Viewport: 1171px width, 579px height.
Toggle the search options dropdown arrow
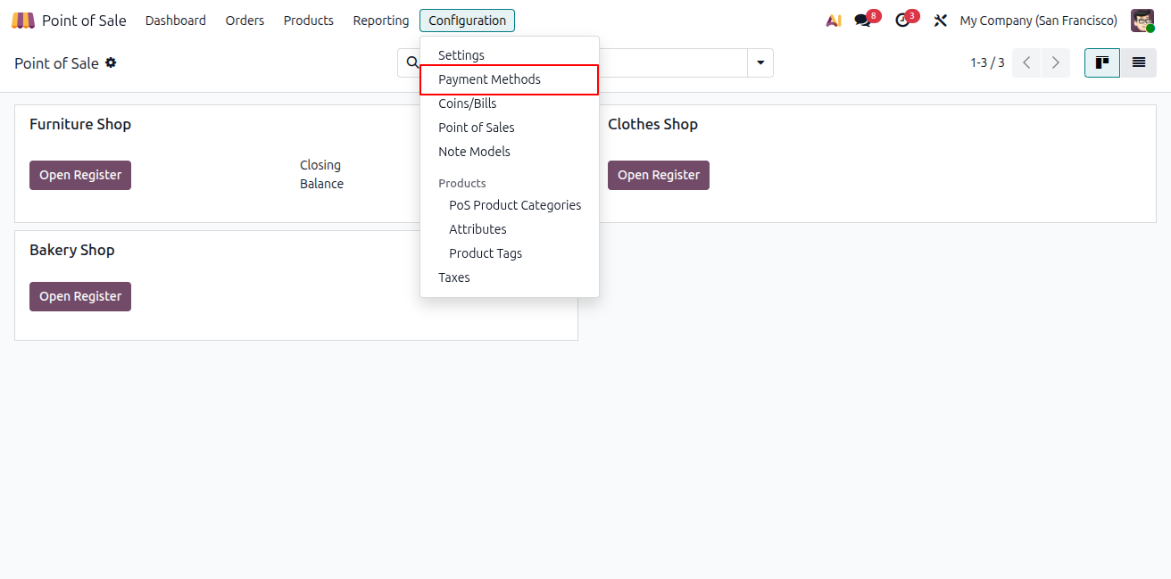pyautogui.click(x=760, y=62)
